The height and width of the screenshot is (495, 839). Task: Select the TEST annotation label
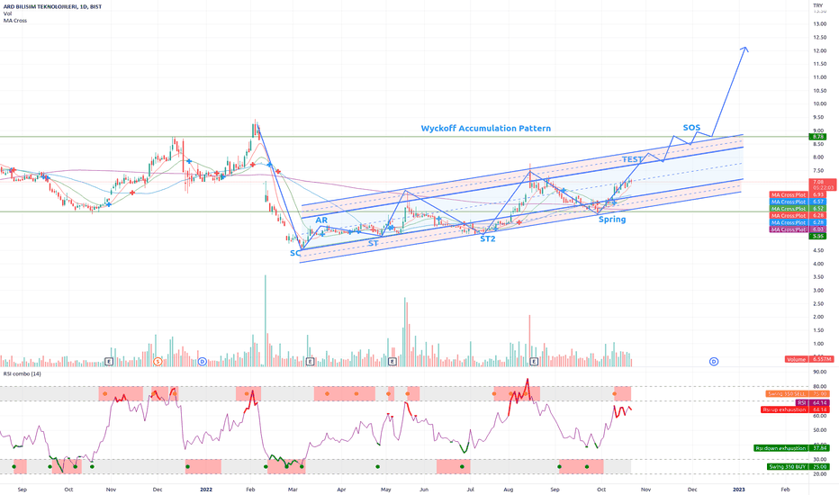coord(632,159)
